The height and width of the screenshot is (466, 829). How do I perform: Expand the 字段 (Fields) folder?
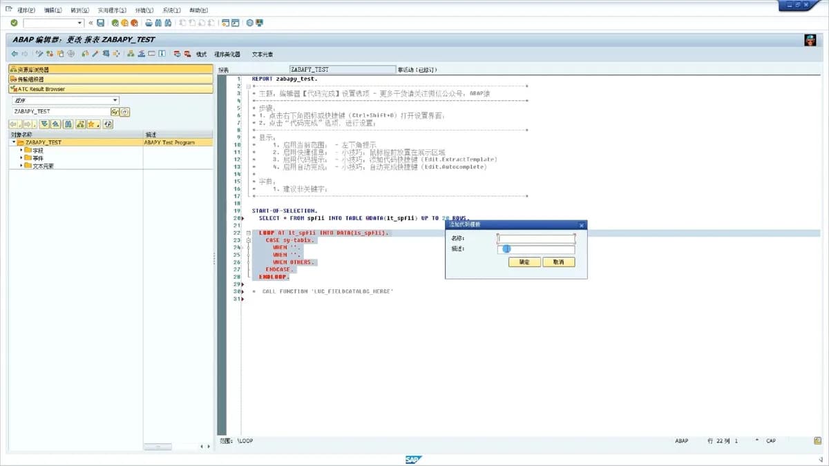tap(21, 150)
